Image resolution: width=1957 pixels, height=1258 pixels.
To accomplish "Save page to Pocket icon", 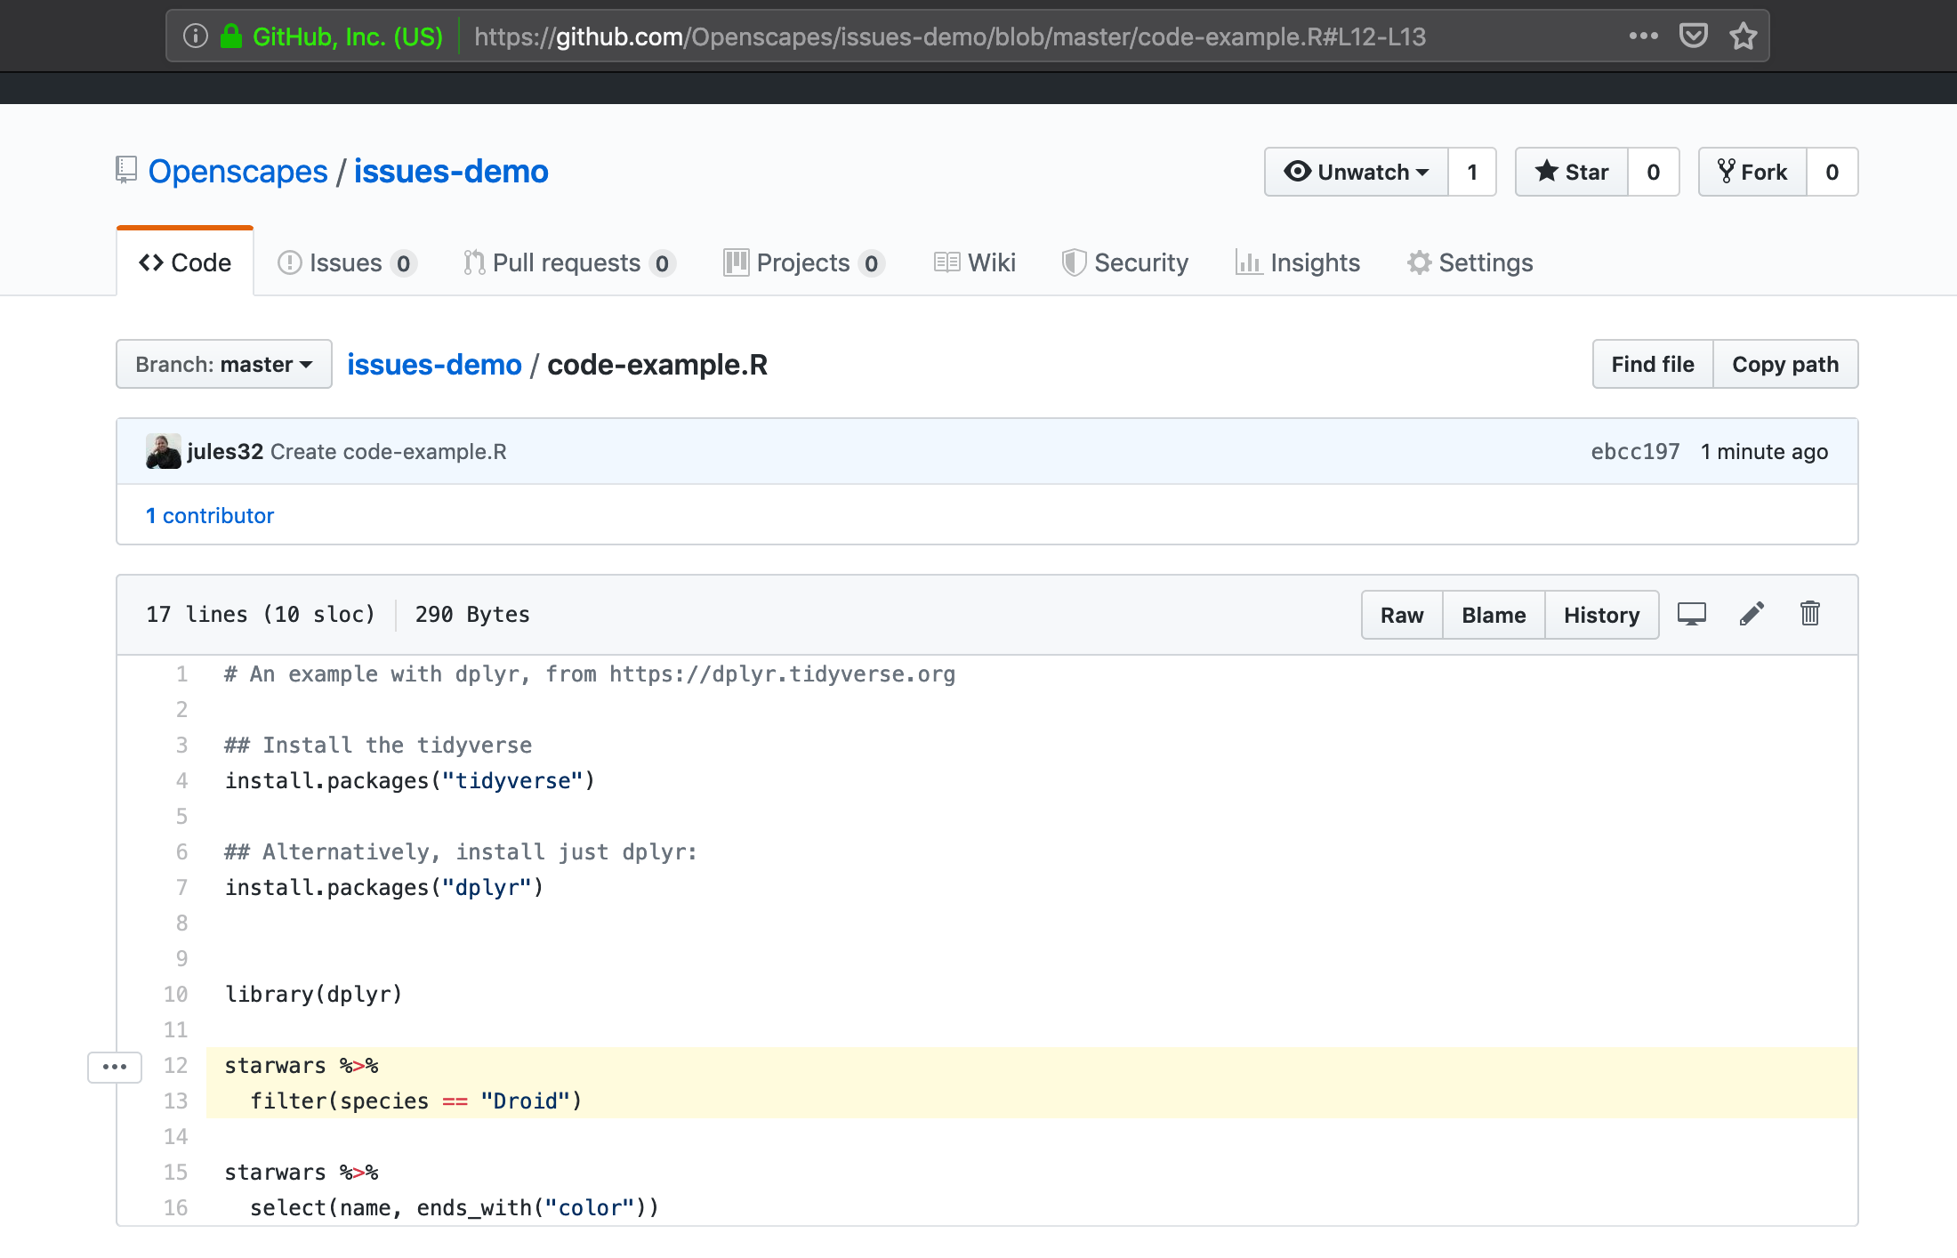I will click(x=1693, y=36).
